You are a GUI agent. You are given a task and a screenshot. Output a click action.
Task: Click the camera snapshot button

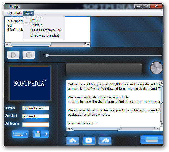tap(89, 140)
